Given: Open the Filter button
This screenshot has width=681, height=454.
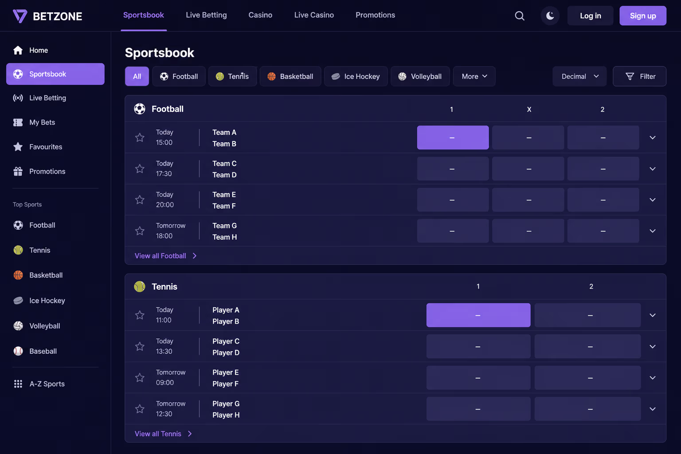Looking at the screenshot, I should click(639, 76).
